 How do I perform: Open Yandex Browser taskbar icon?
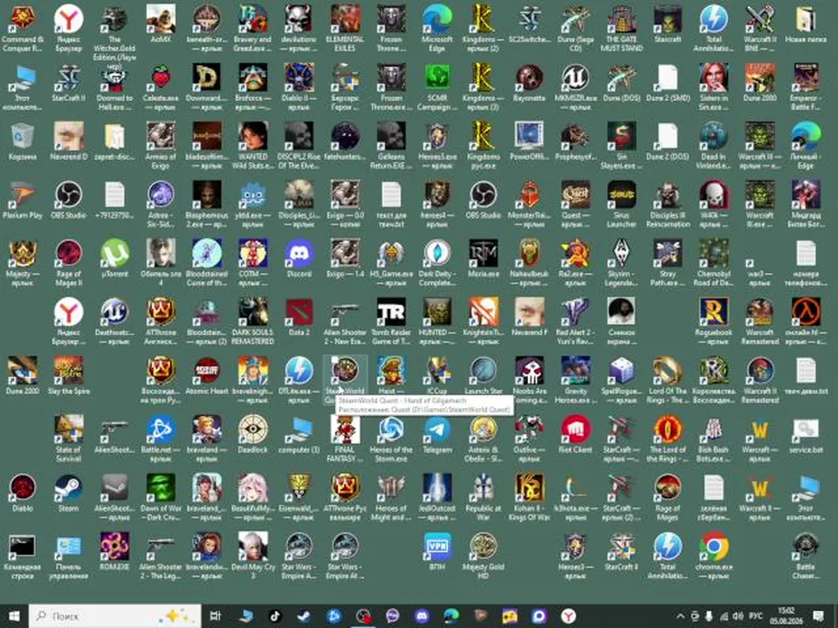tap(568, 617)
